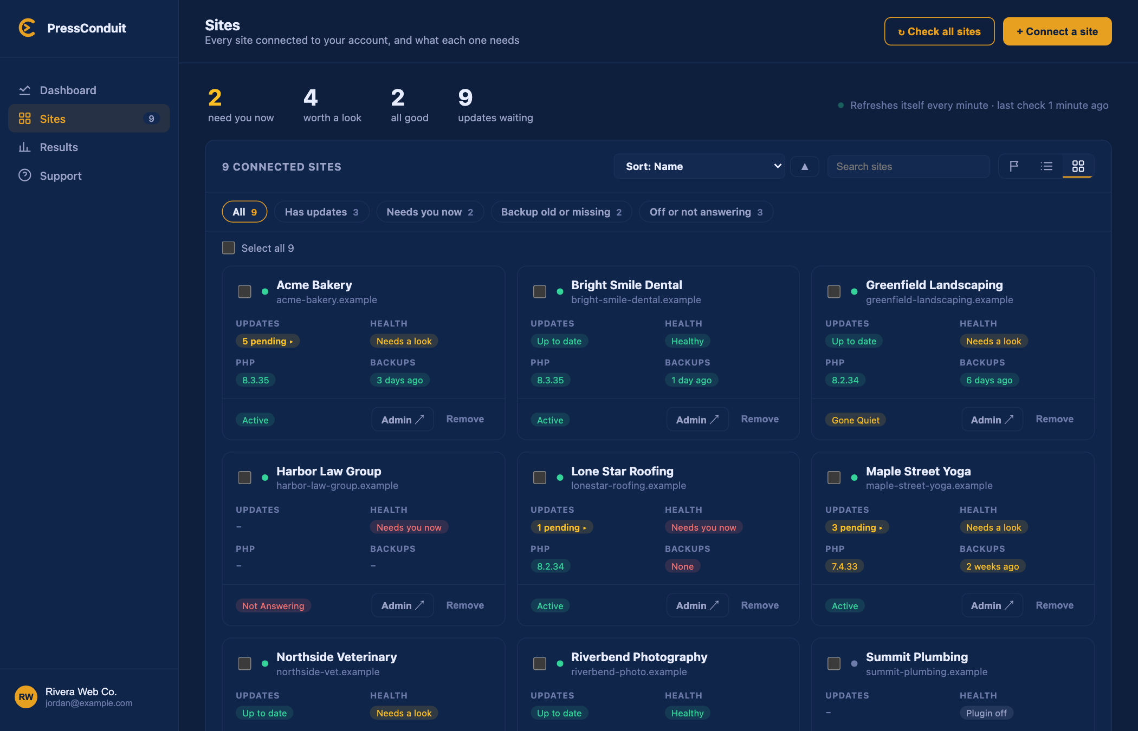This screenshot has height=731, width=1138.
Task: Click the 4 worth a look stat
Action: (332, 106)
